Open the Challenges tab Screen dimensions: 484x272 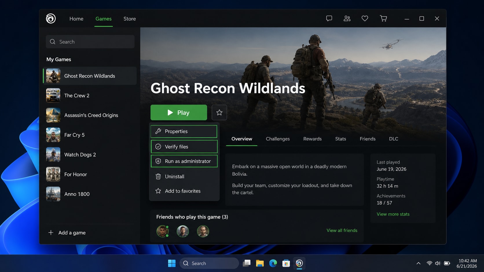pyautogui.click(x=278, y=139)
